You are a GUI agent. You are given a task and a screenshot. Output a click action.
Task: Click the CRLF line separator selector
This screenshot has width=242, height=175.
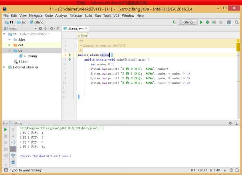click(202, 170)
